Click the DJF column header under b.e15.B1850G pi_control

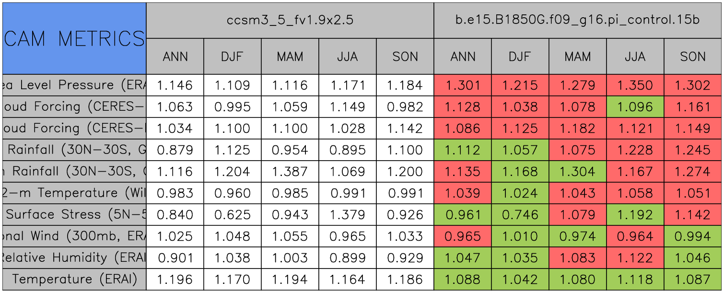click(520, 57)
